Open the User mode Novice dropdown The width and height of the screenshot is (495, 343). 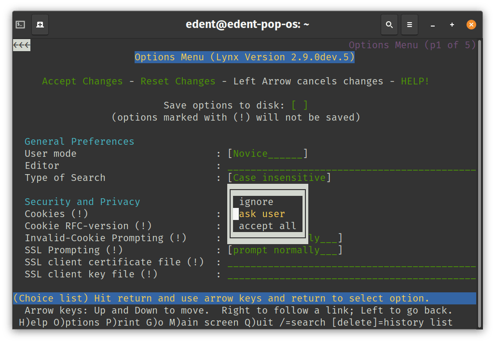coord(268,154)
